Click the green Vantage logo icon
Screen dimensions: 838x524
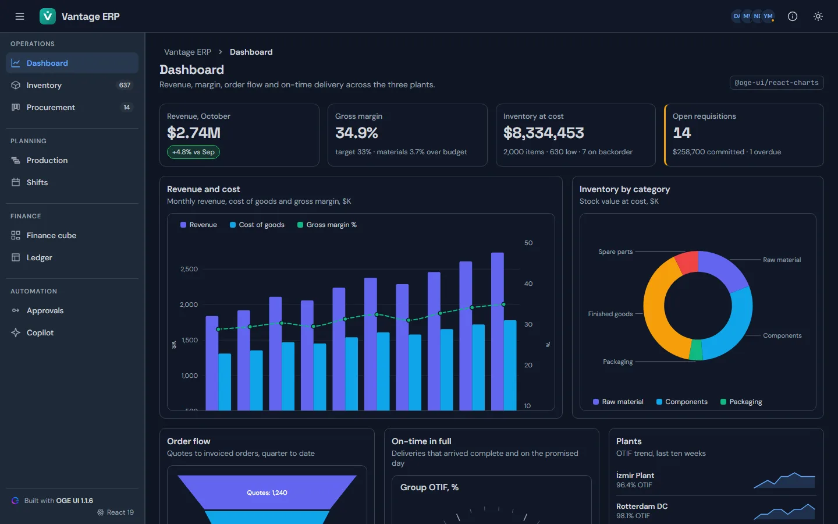coord(48,16)
